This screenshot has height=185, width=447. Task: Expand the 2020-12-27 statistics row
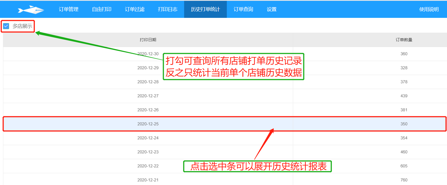coord(148,96)
